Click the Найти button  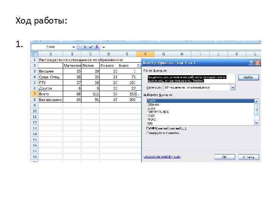click(x=248, y=77)
